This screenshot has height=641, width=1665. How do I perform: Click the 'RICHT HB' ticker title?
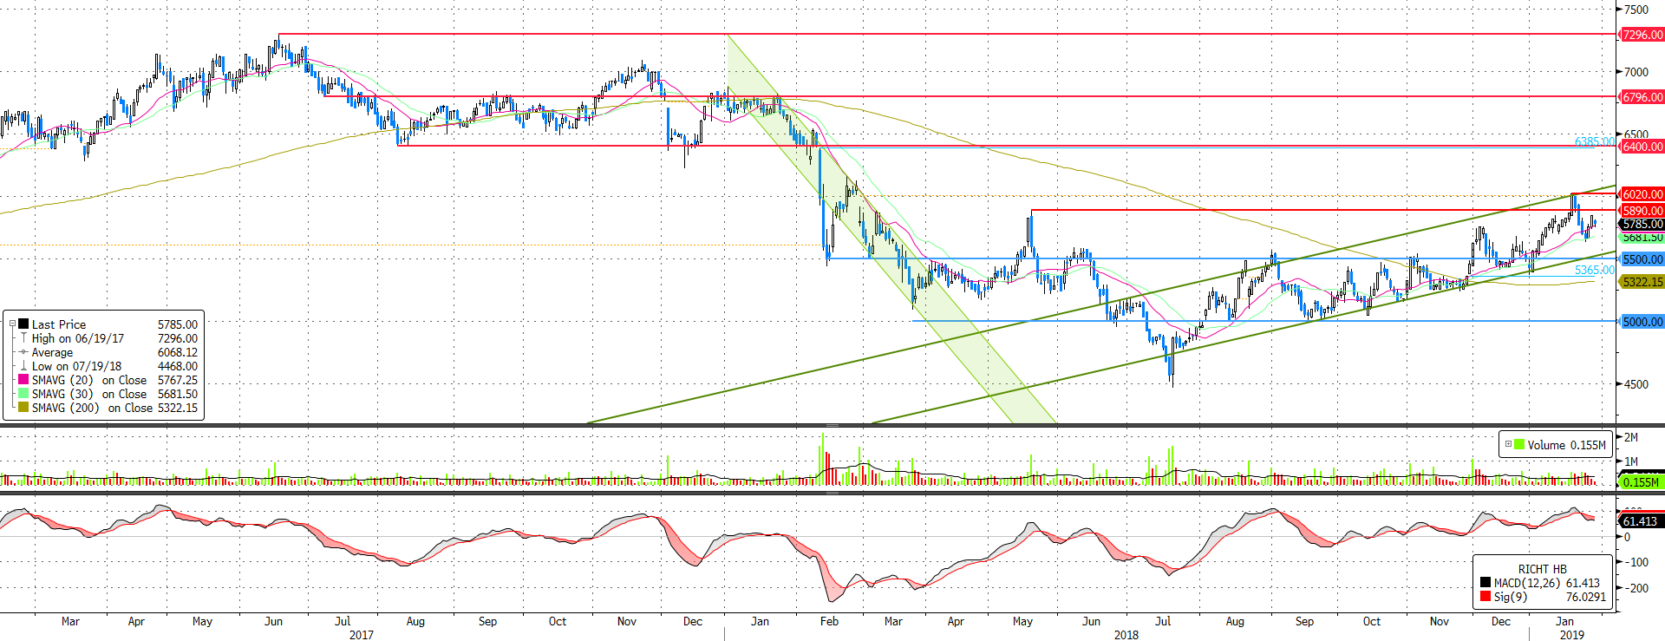[1542, 569]
